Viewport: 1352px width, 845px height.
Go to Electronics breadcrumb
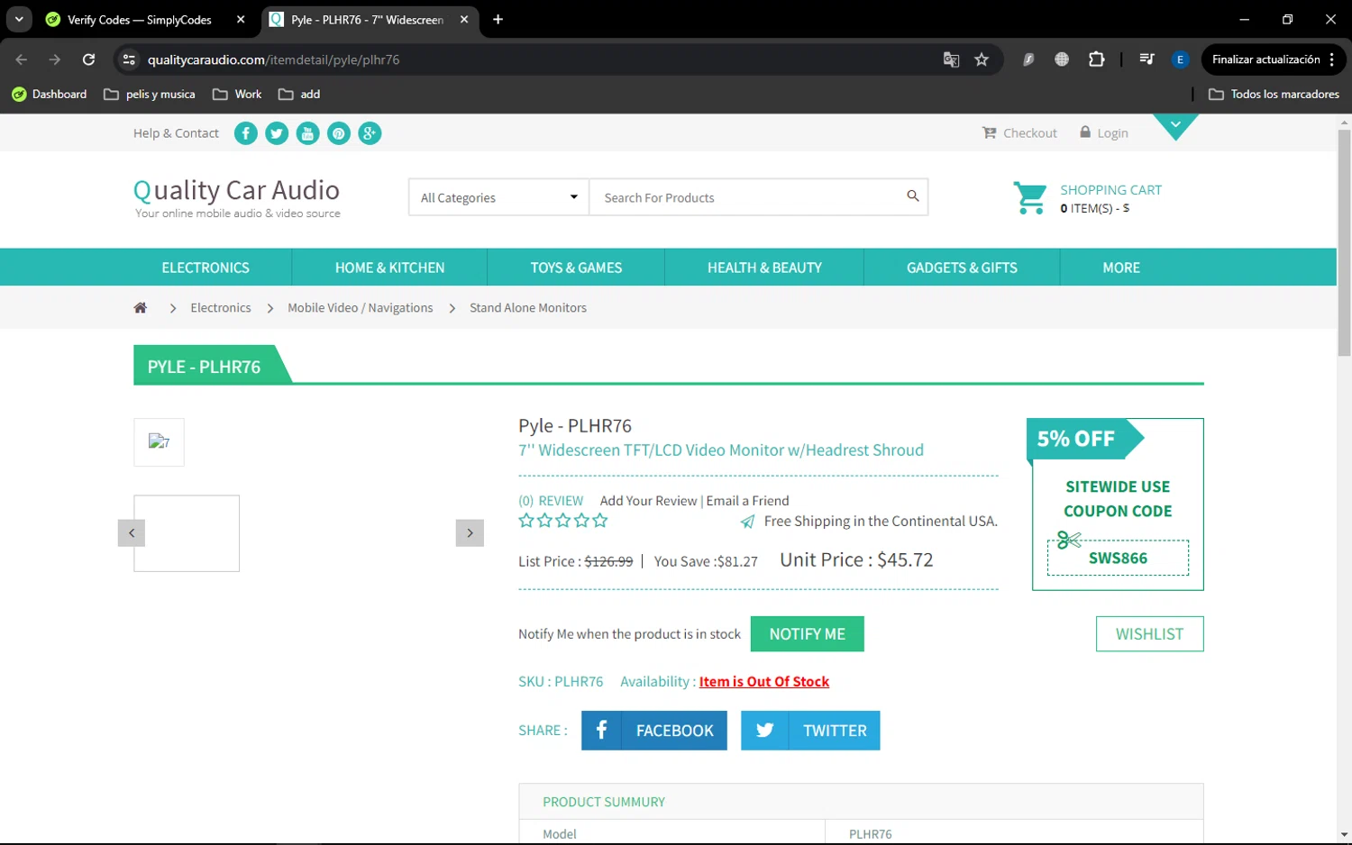click(x=221, y=308)
